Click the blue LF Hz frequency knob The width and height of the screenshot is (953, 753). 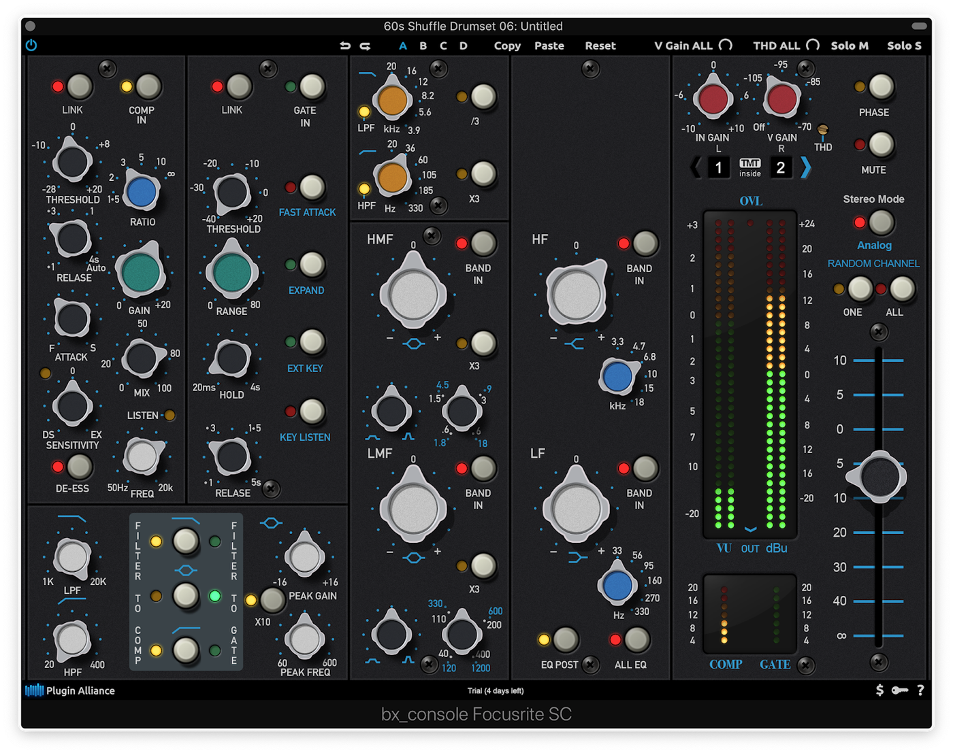(617, 586)
